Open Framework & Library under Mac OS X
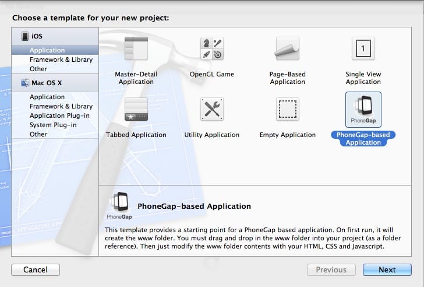 pos(55,106)
